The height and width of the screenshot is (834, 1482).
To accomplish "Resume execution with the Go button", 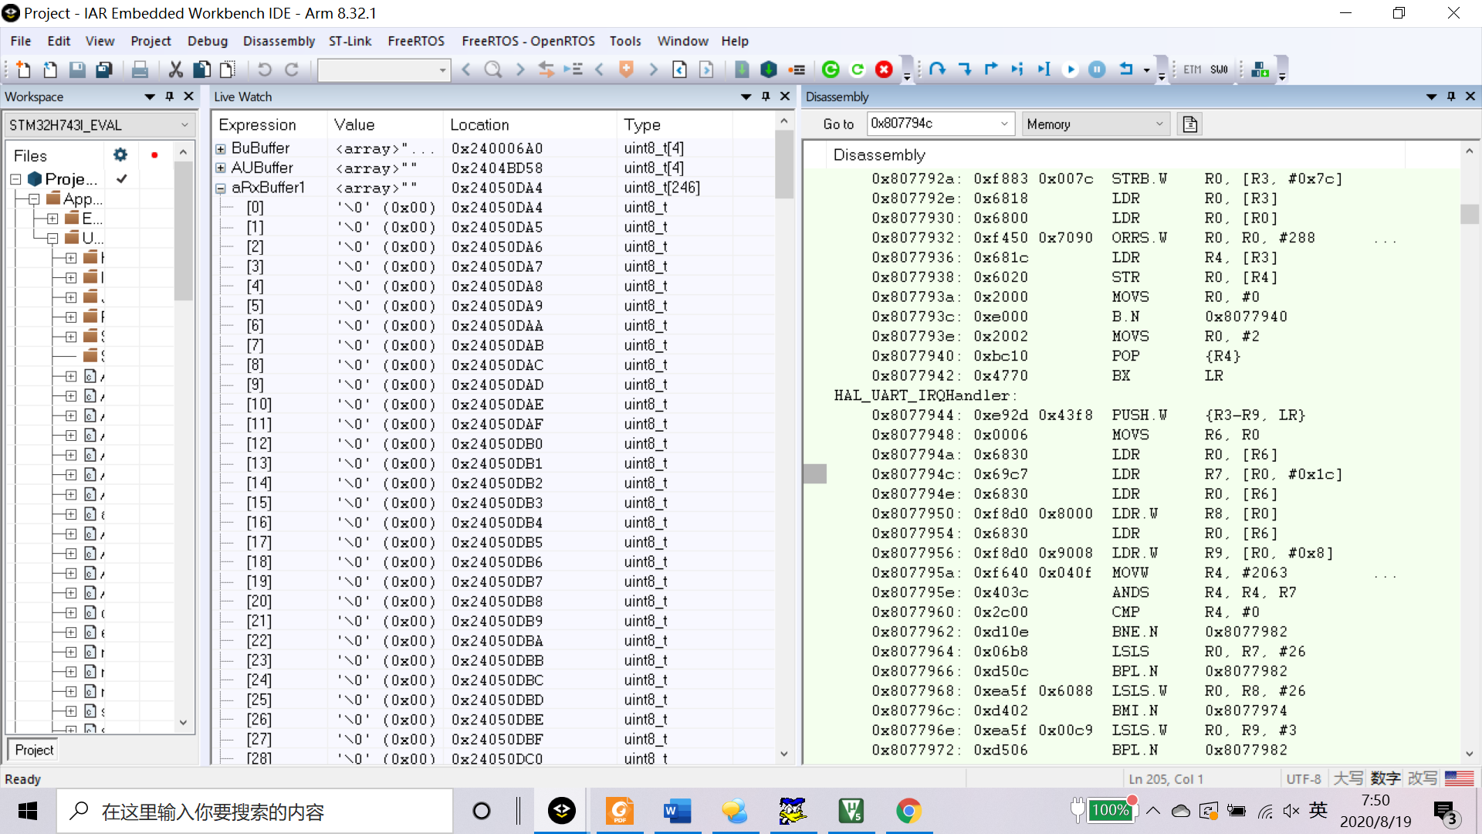I will click(x=1071, y=69).
